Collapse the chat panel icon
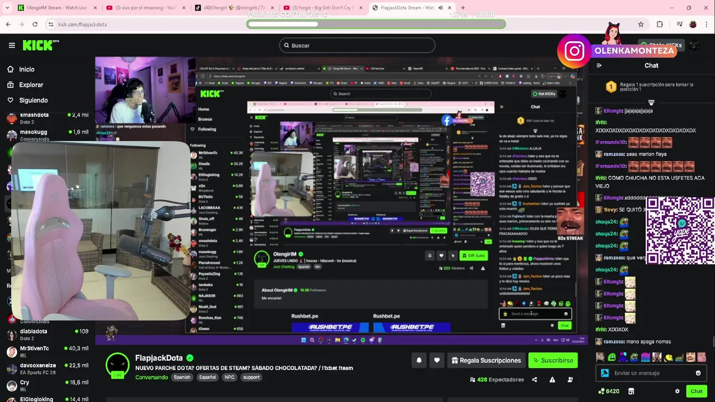This screenshot has height=402, width=715. (599, 65)
